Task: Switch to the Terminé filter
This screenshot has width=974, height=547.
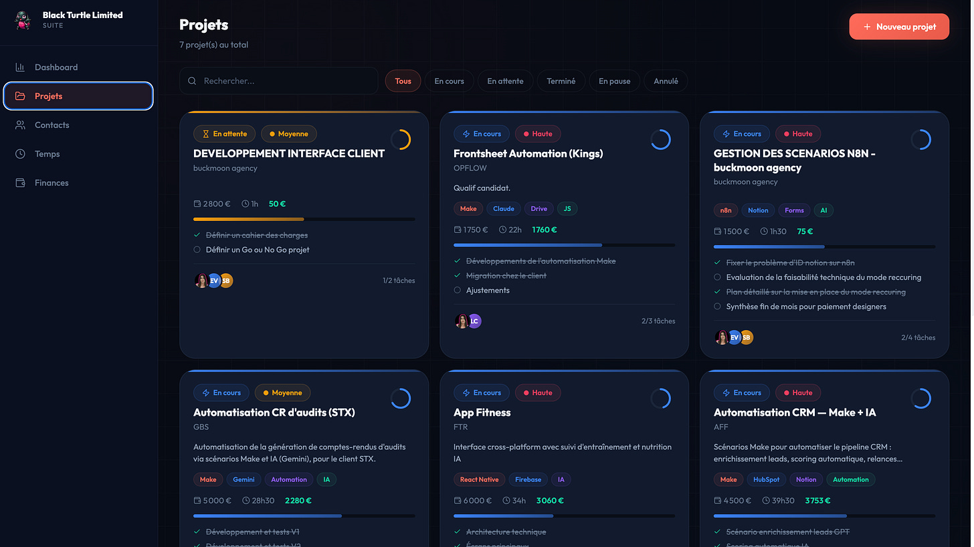Action: (561, 81)
